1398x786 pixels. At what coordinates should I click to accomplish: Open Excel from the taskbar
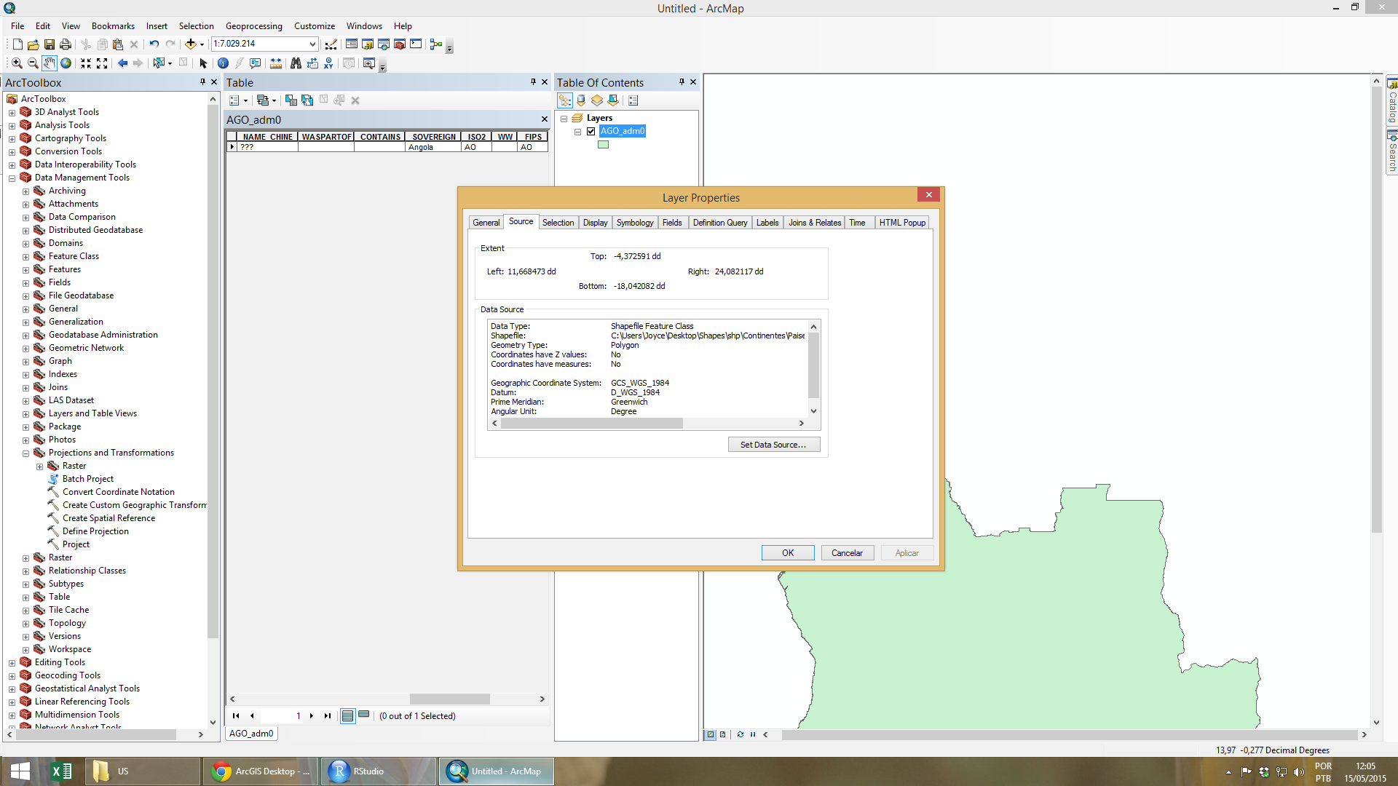pos(62,771)
